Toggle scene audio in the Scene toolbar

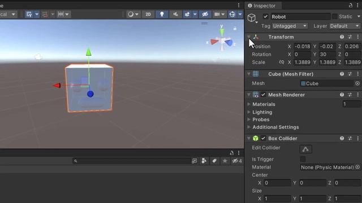pos(175,14)
